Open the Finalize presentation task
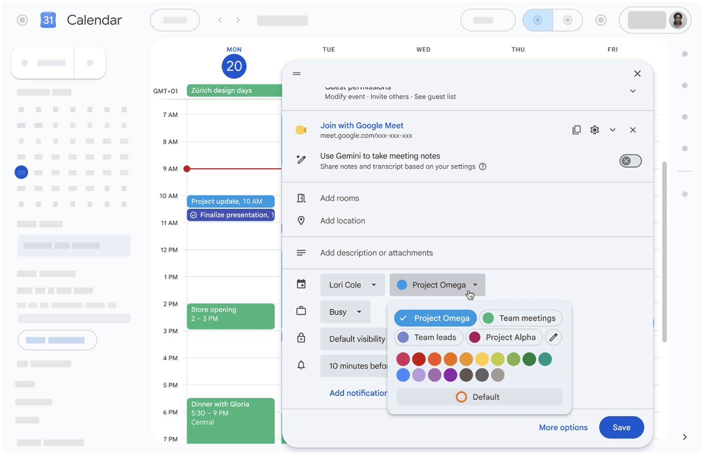The width and height of the screenshot is (701, 472). click(x=231, y=215)
